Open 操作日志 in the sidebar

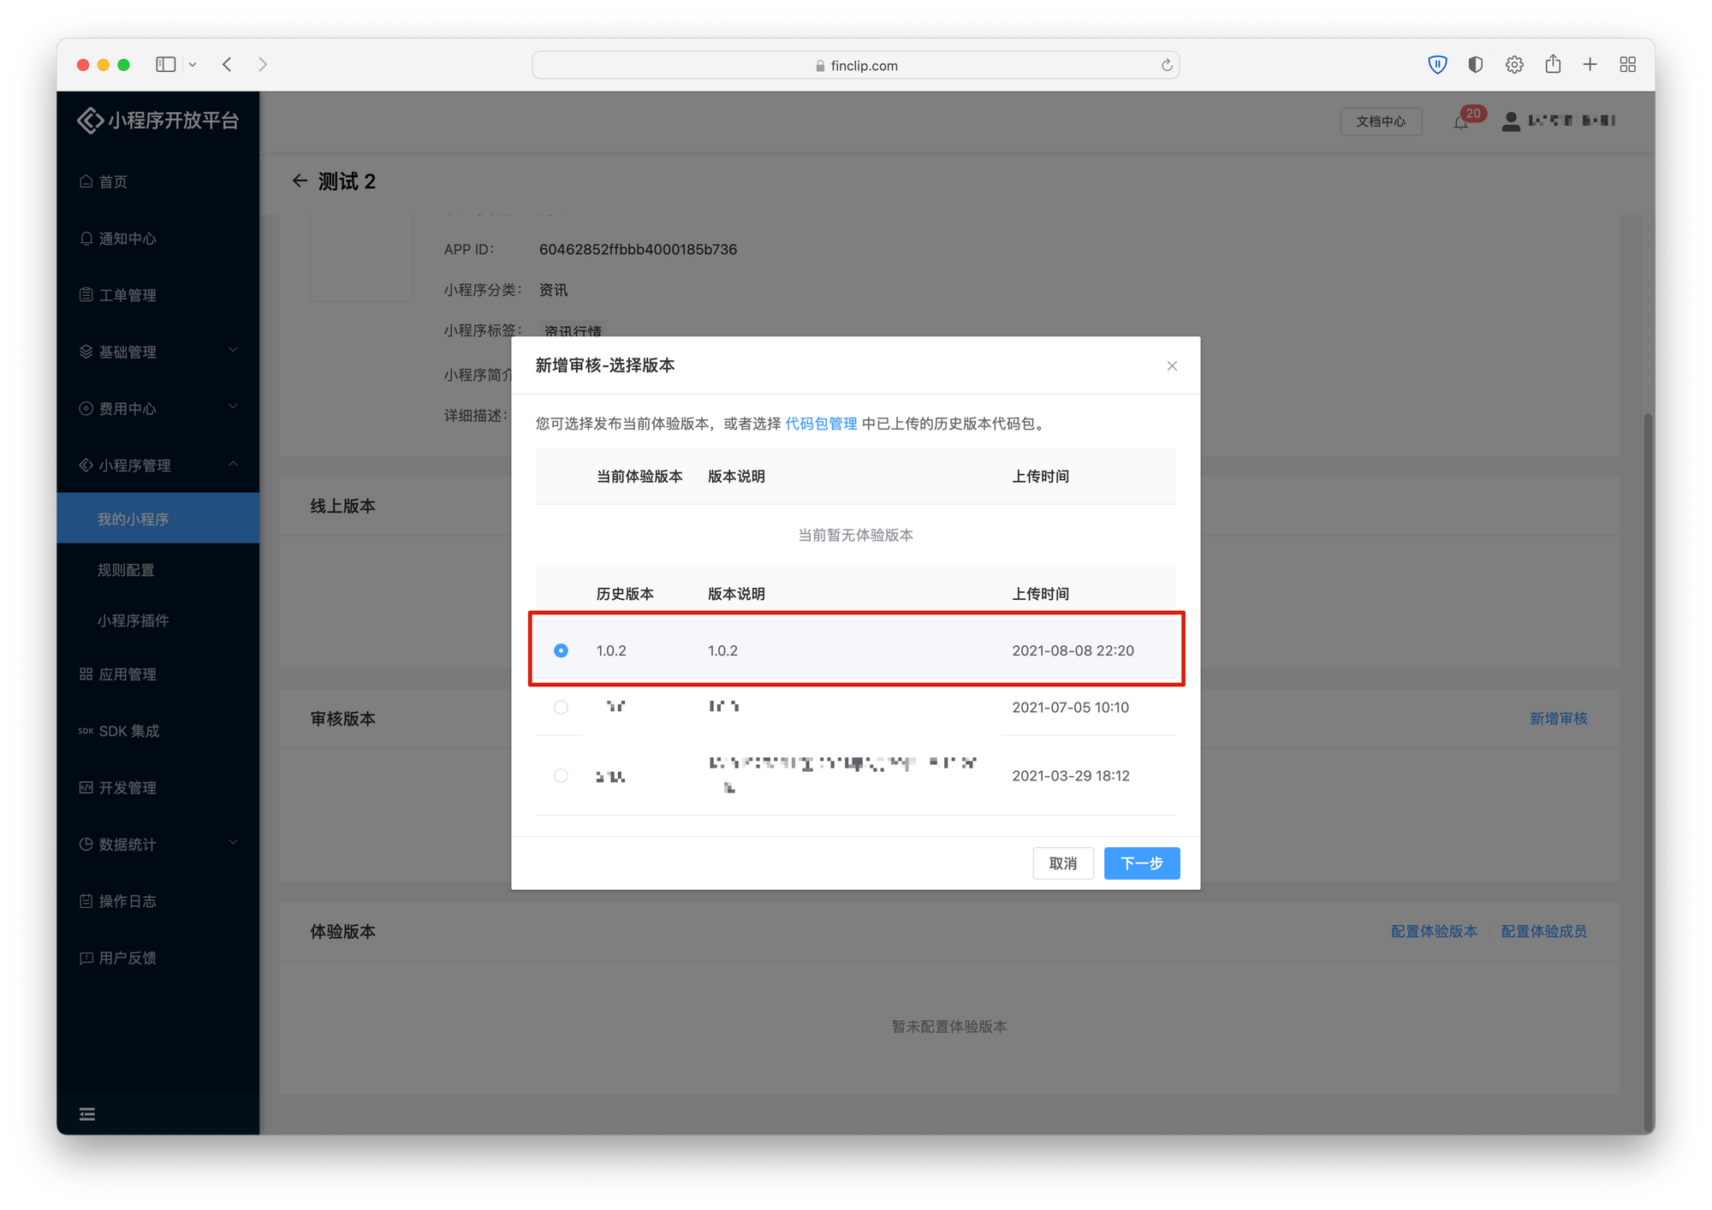pyautogui.click(x=158, y=901)
